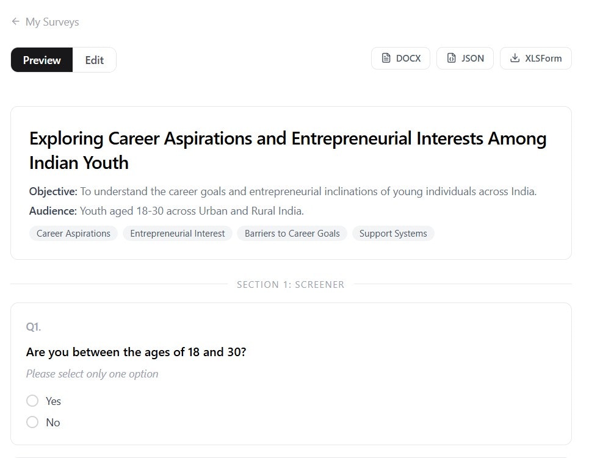Click the JSON file icon
The width and height of the screenshot is (600, 458).
coord(452,58)
